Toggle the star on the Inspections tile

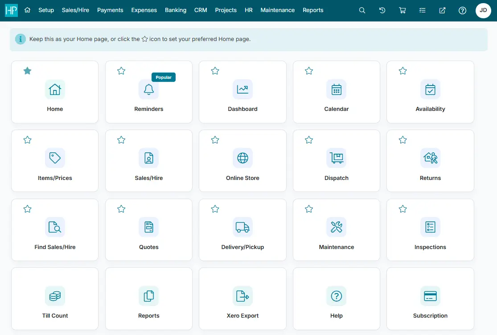click(x=403, y=209)
